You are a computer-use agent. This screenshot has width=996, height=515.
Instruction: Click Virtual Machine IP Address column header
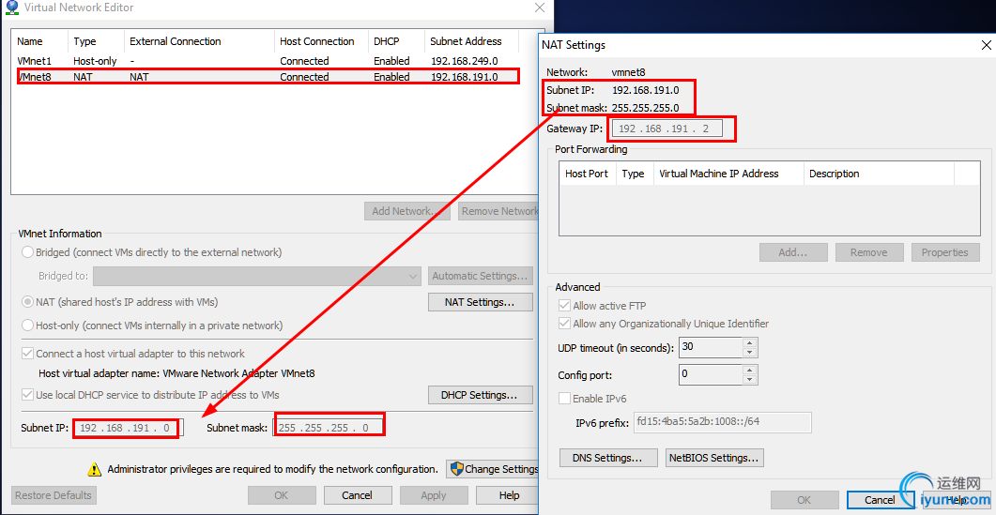pyautogui.click(x=728, y=174)
